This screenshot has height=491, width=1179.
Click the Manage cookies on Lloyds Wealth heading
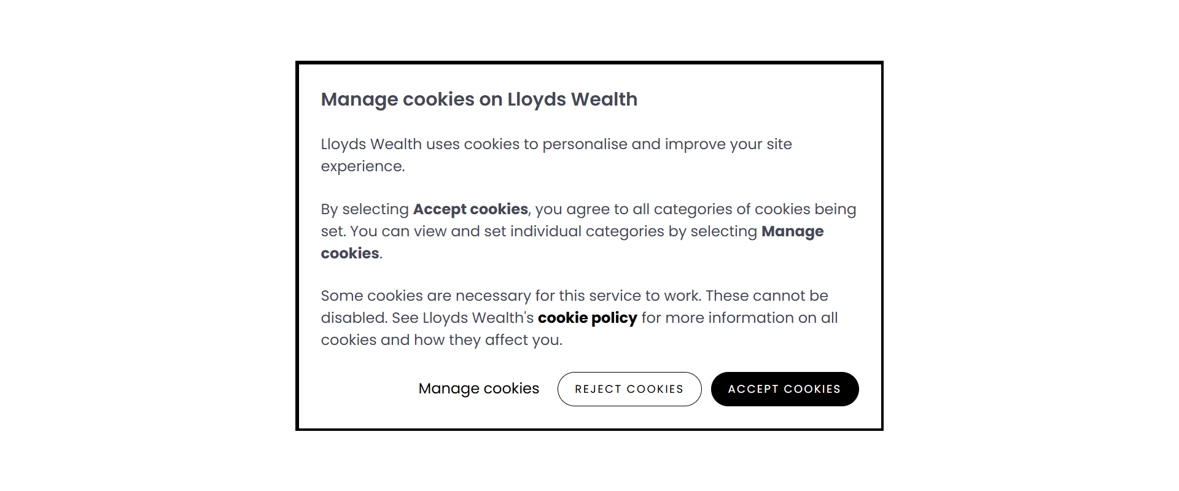coord(479,99)
